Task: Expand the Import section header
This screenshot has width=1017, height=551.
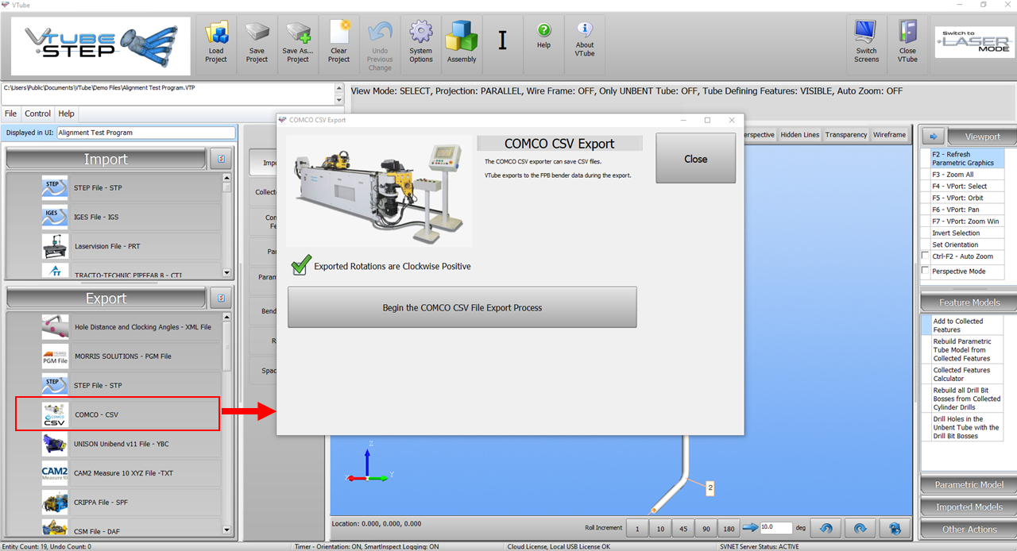Action: 106,160
